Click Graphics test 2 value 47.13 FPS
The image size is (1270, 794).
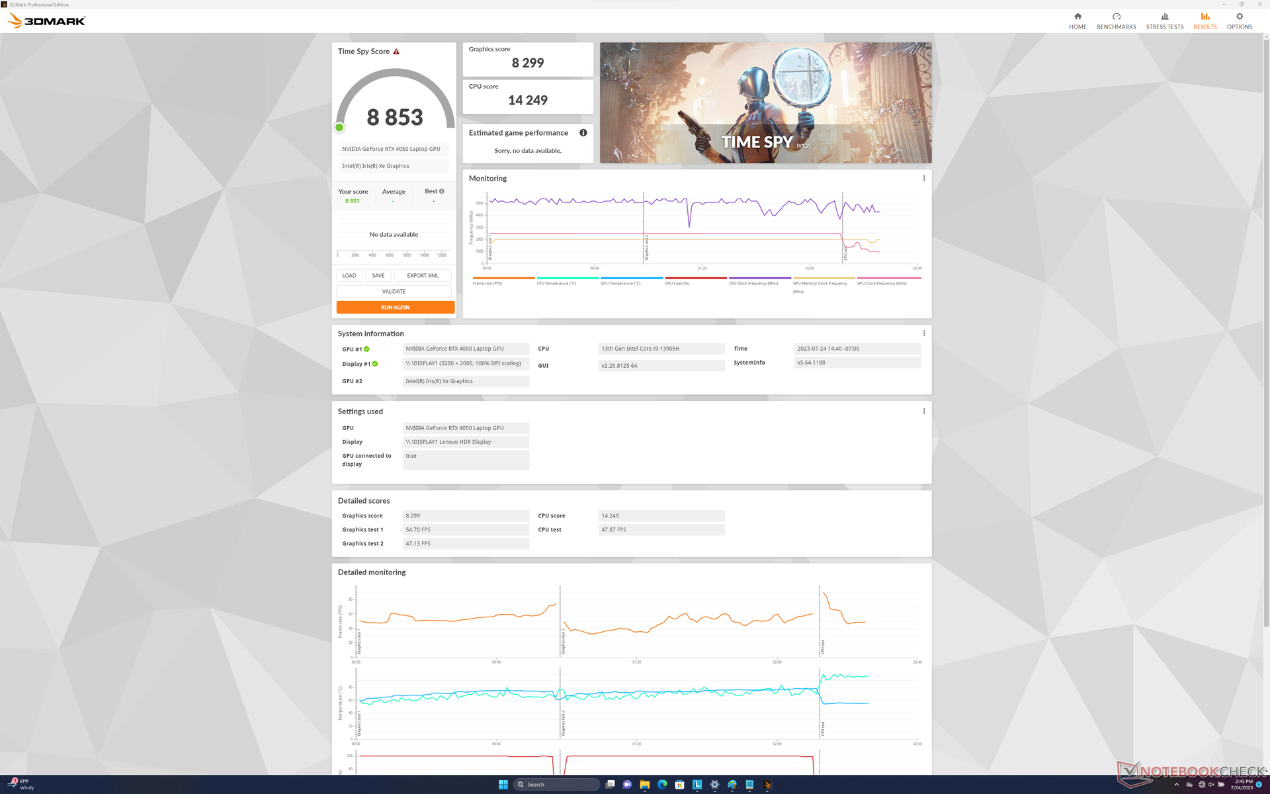pyautogui.click(x=466, y=544)
